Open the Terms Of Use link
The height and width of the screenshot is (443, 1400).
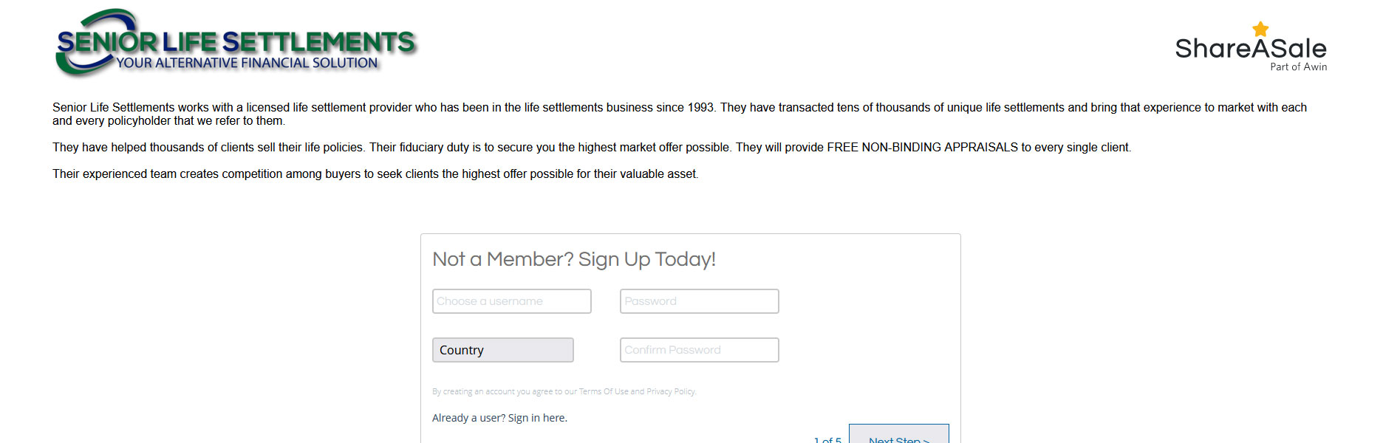coord(604,391)
